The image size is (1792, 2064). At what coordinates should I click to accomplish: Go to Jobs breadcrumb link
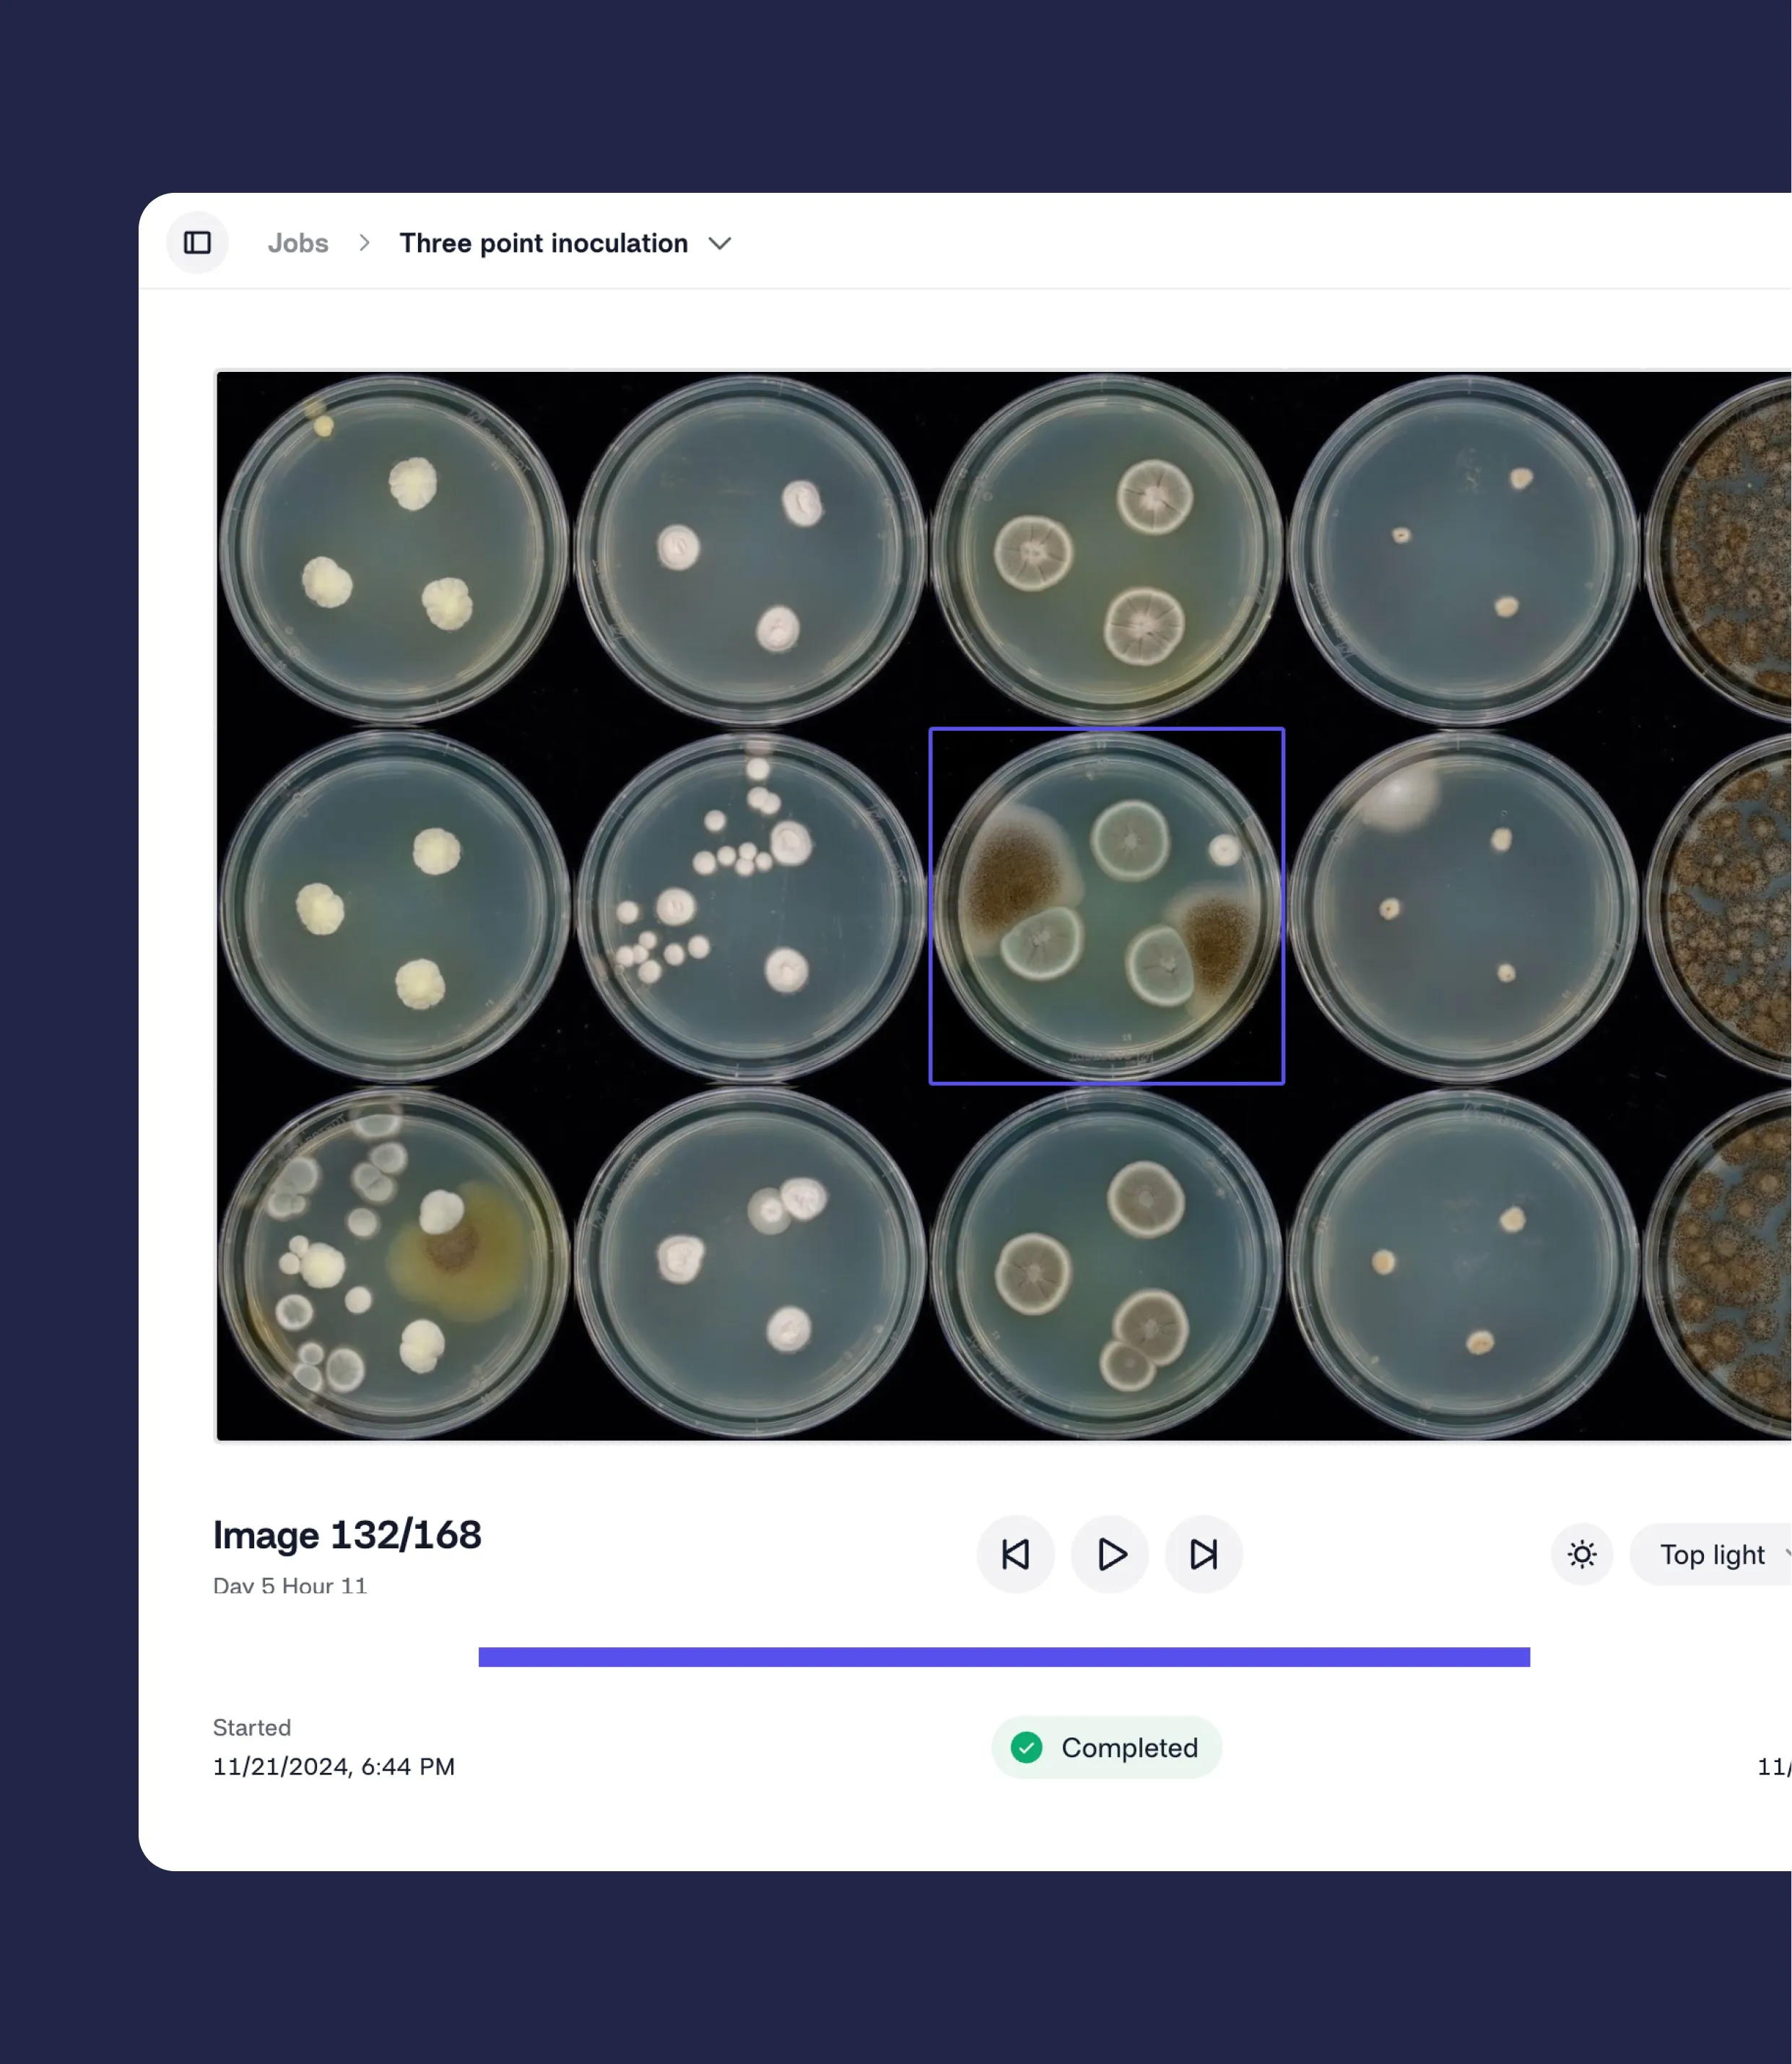[x=298, y=243]
